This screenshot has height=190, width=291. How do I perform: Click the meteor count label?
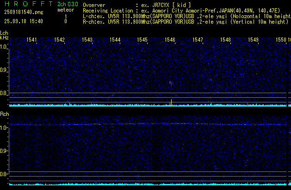(65, 10)
